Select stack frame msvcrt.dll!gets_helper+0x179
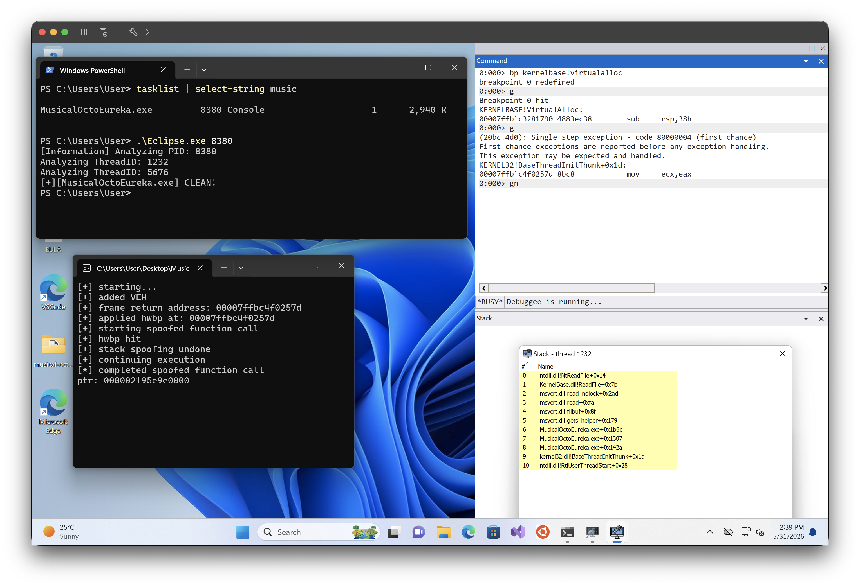The width and height of the screenshot is (860, 587). (x=598, y=420)
